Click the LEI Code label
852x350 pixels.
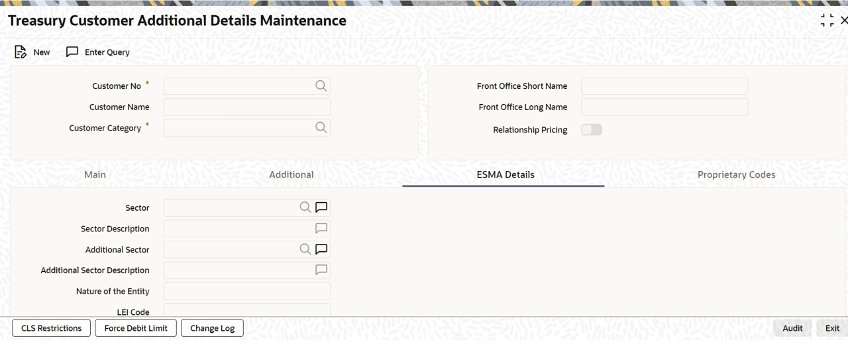click(x=133, y=312)
